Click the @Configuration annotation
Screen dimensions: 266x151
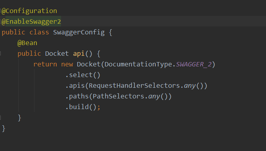pos(29,11)
